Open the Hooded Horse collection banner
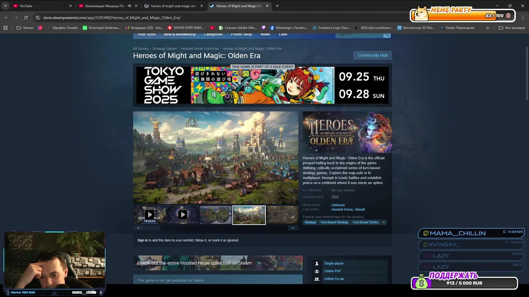This screenshot has width=529, height=297. click(218, 263)
